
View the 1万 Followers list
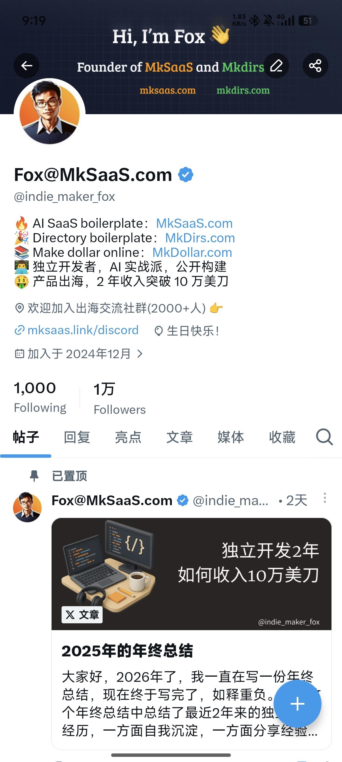(x=120, y=398)
